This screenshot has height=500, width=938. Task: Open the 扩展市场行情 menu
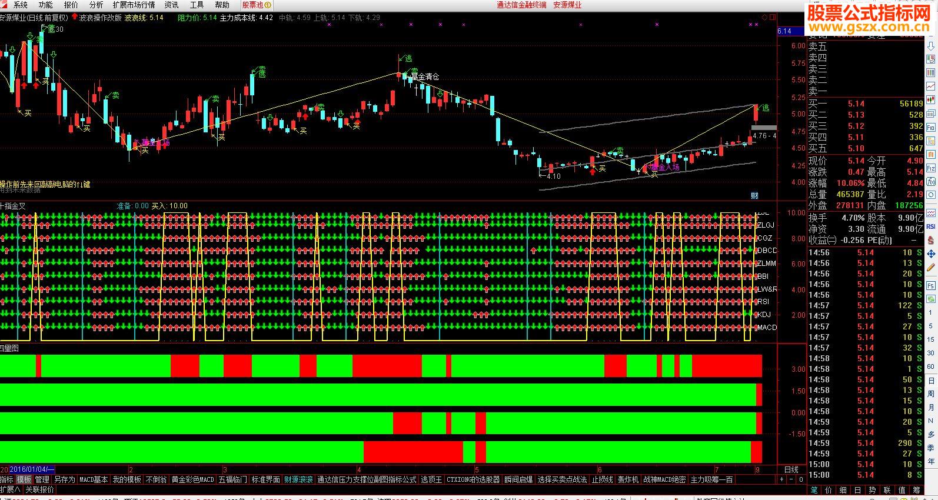point(134,5)
